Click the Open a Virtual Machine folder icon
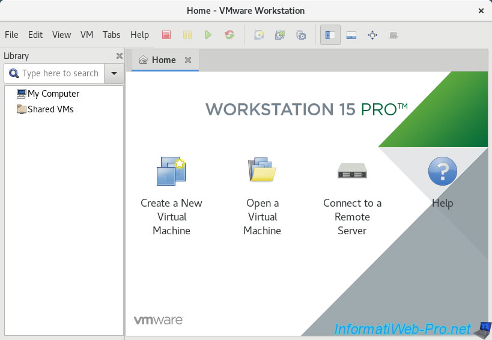The width and height of the screenshot is (492, 340). [x=263, y=169]
